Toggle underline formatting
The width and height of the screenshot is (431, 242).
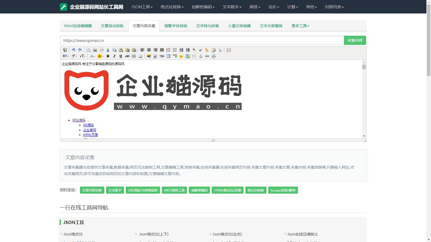click(x=121, y=56)
